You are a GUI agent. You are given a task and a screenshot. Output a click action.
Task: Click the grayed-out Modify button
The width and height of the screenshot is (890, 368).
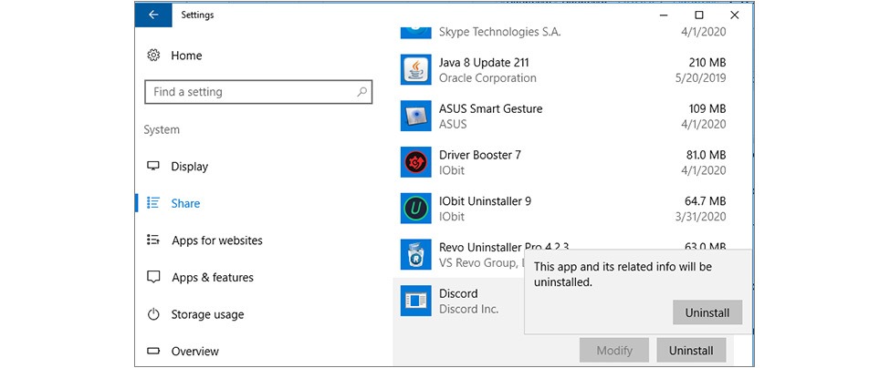pos(614,351)
